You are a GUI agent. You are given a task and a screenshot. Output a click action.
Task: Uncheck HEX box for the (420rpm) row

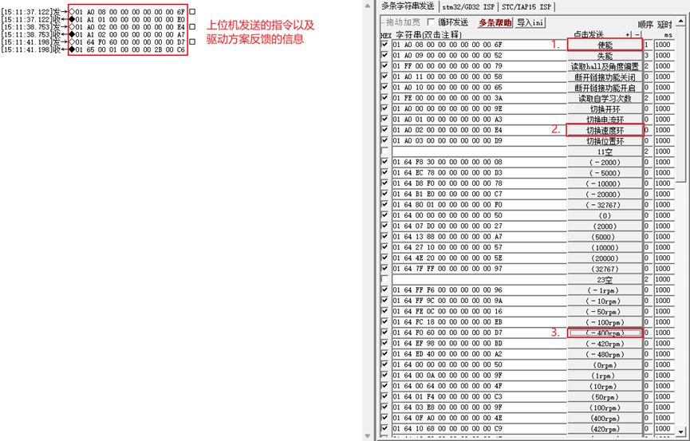385,428
